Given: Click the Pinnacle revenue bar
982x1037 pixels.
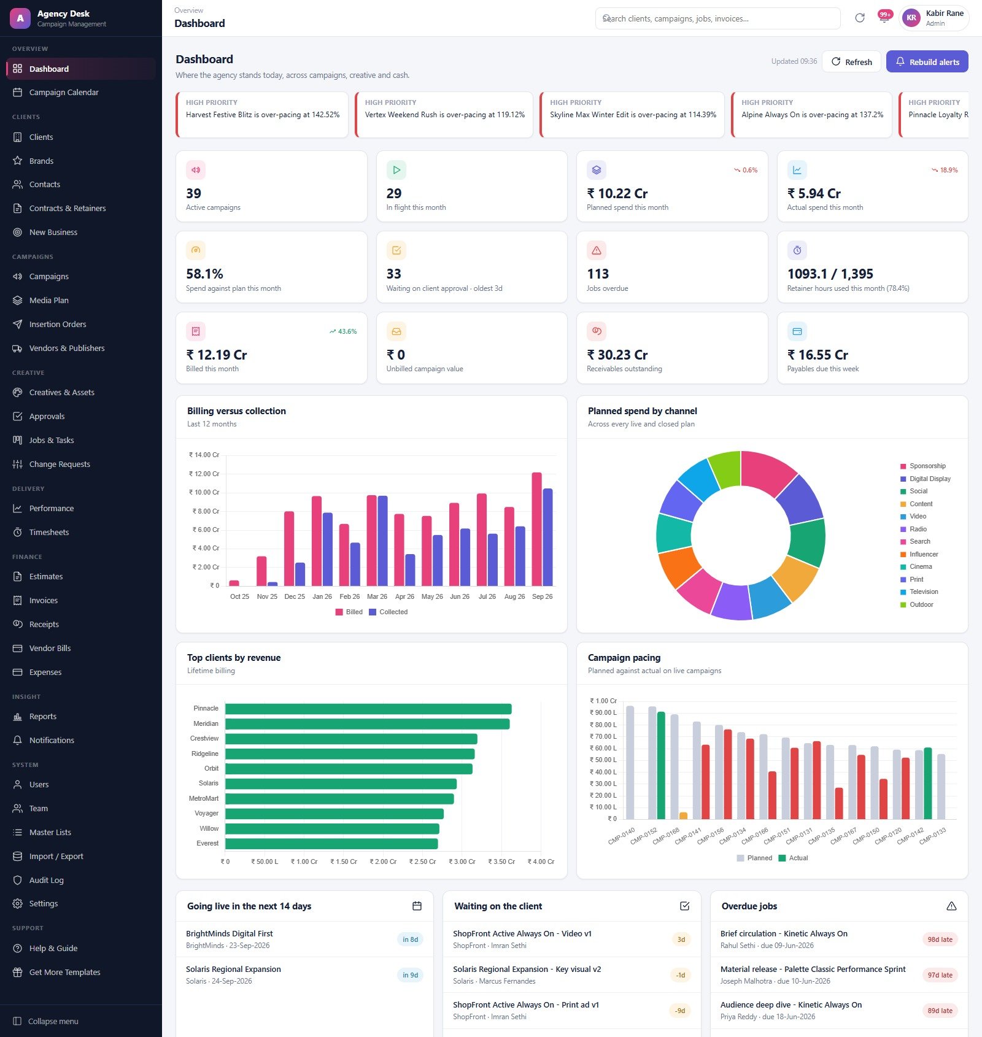Looking at the screenshot, I should (368, 709).
